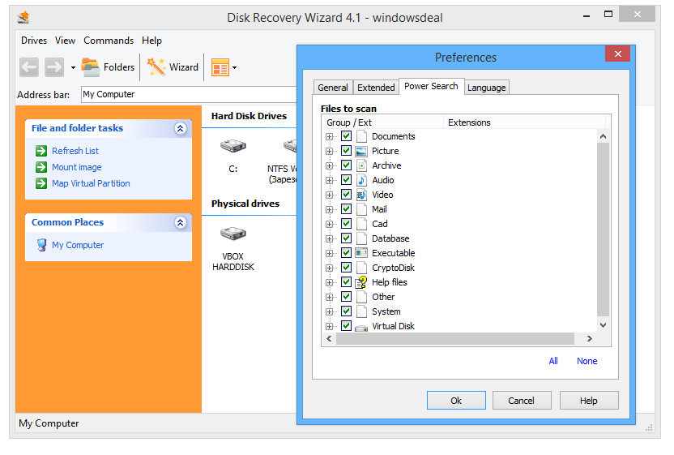Click the Refresh List link
674x455 pixels.
coord(75,151)
